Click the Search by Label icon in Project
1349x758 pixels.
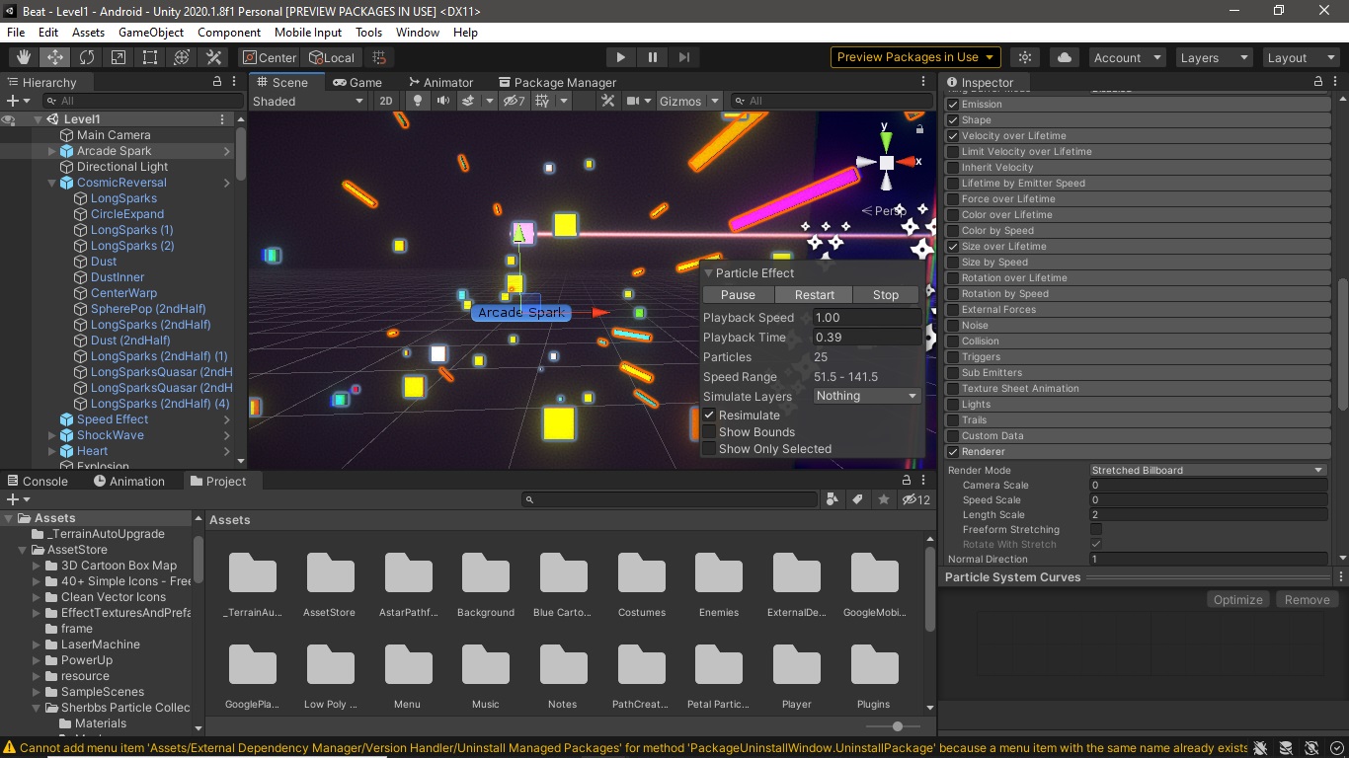coord(858,499)
